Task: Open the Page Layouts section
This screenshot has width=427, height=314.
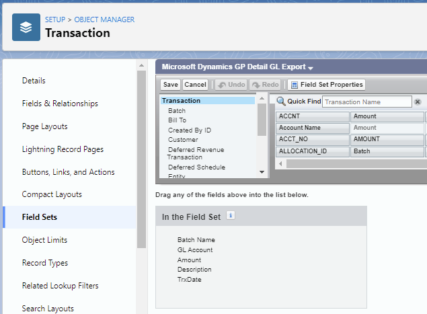Action: coord(44,126)
